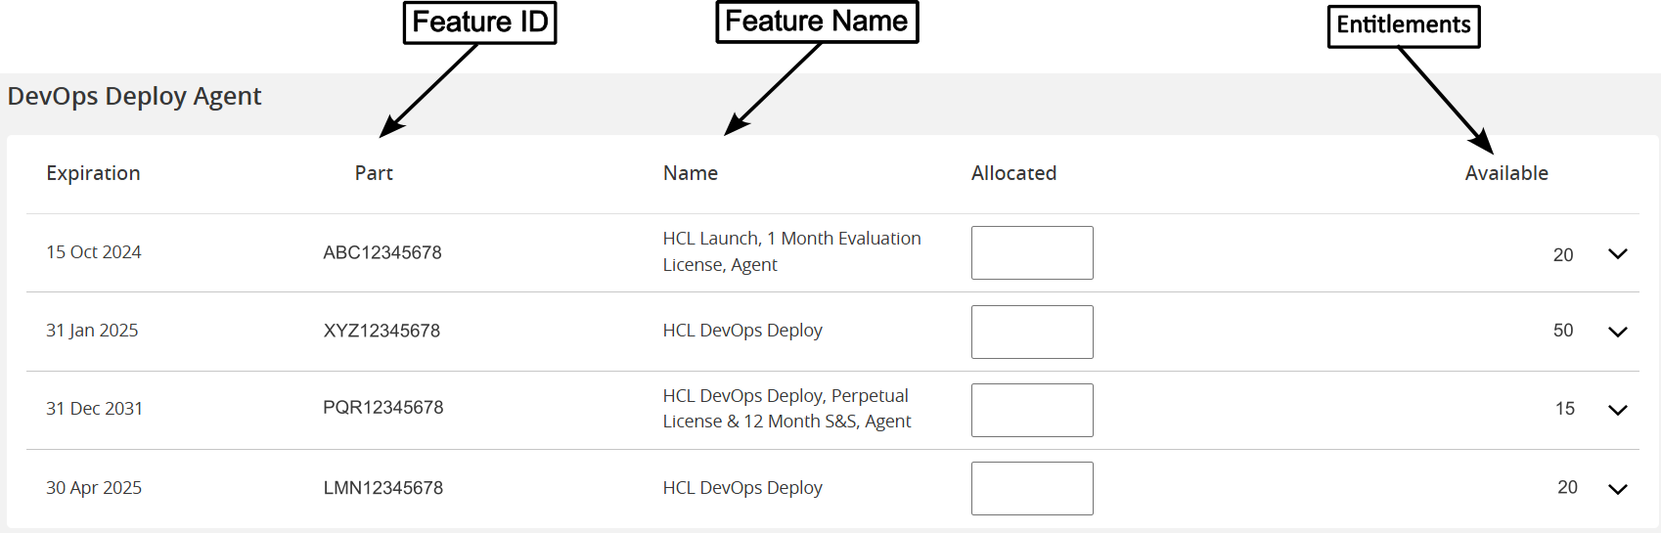The width and height of the screenshot is (1661, 533).
Task: Expand the XYZ12345678 row details
Action: click(1617, 333)
